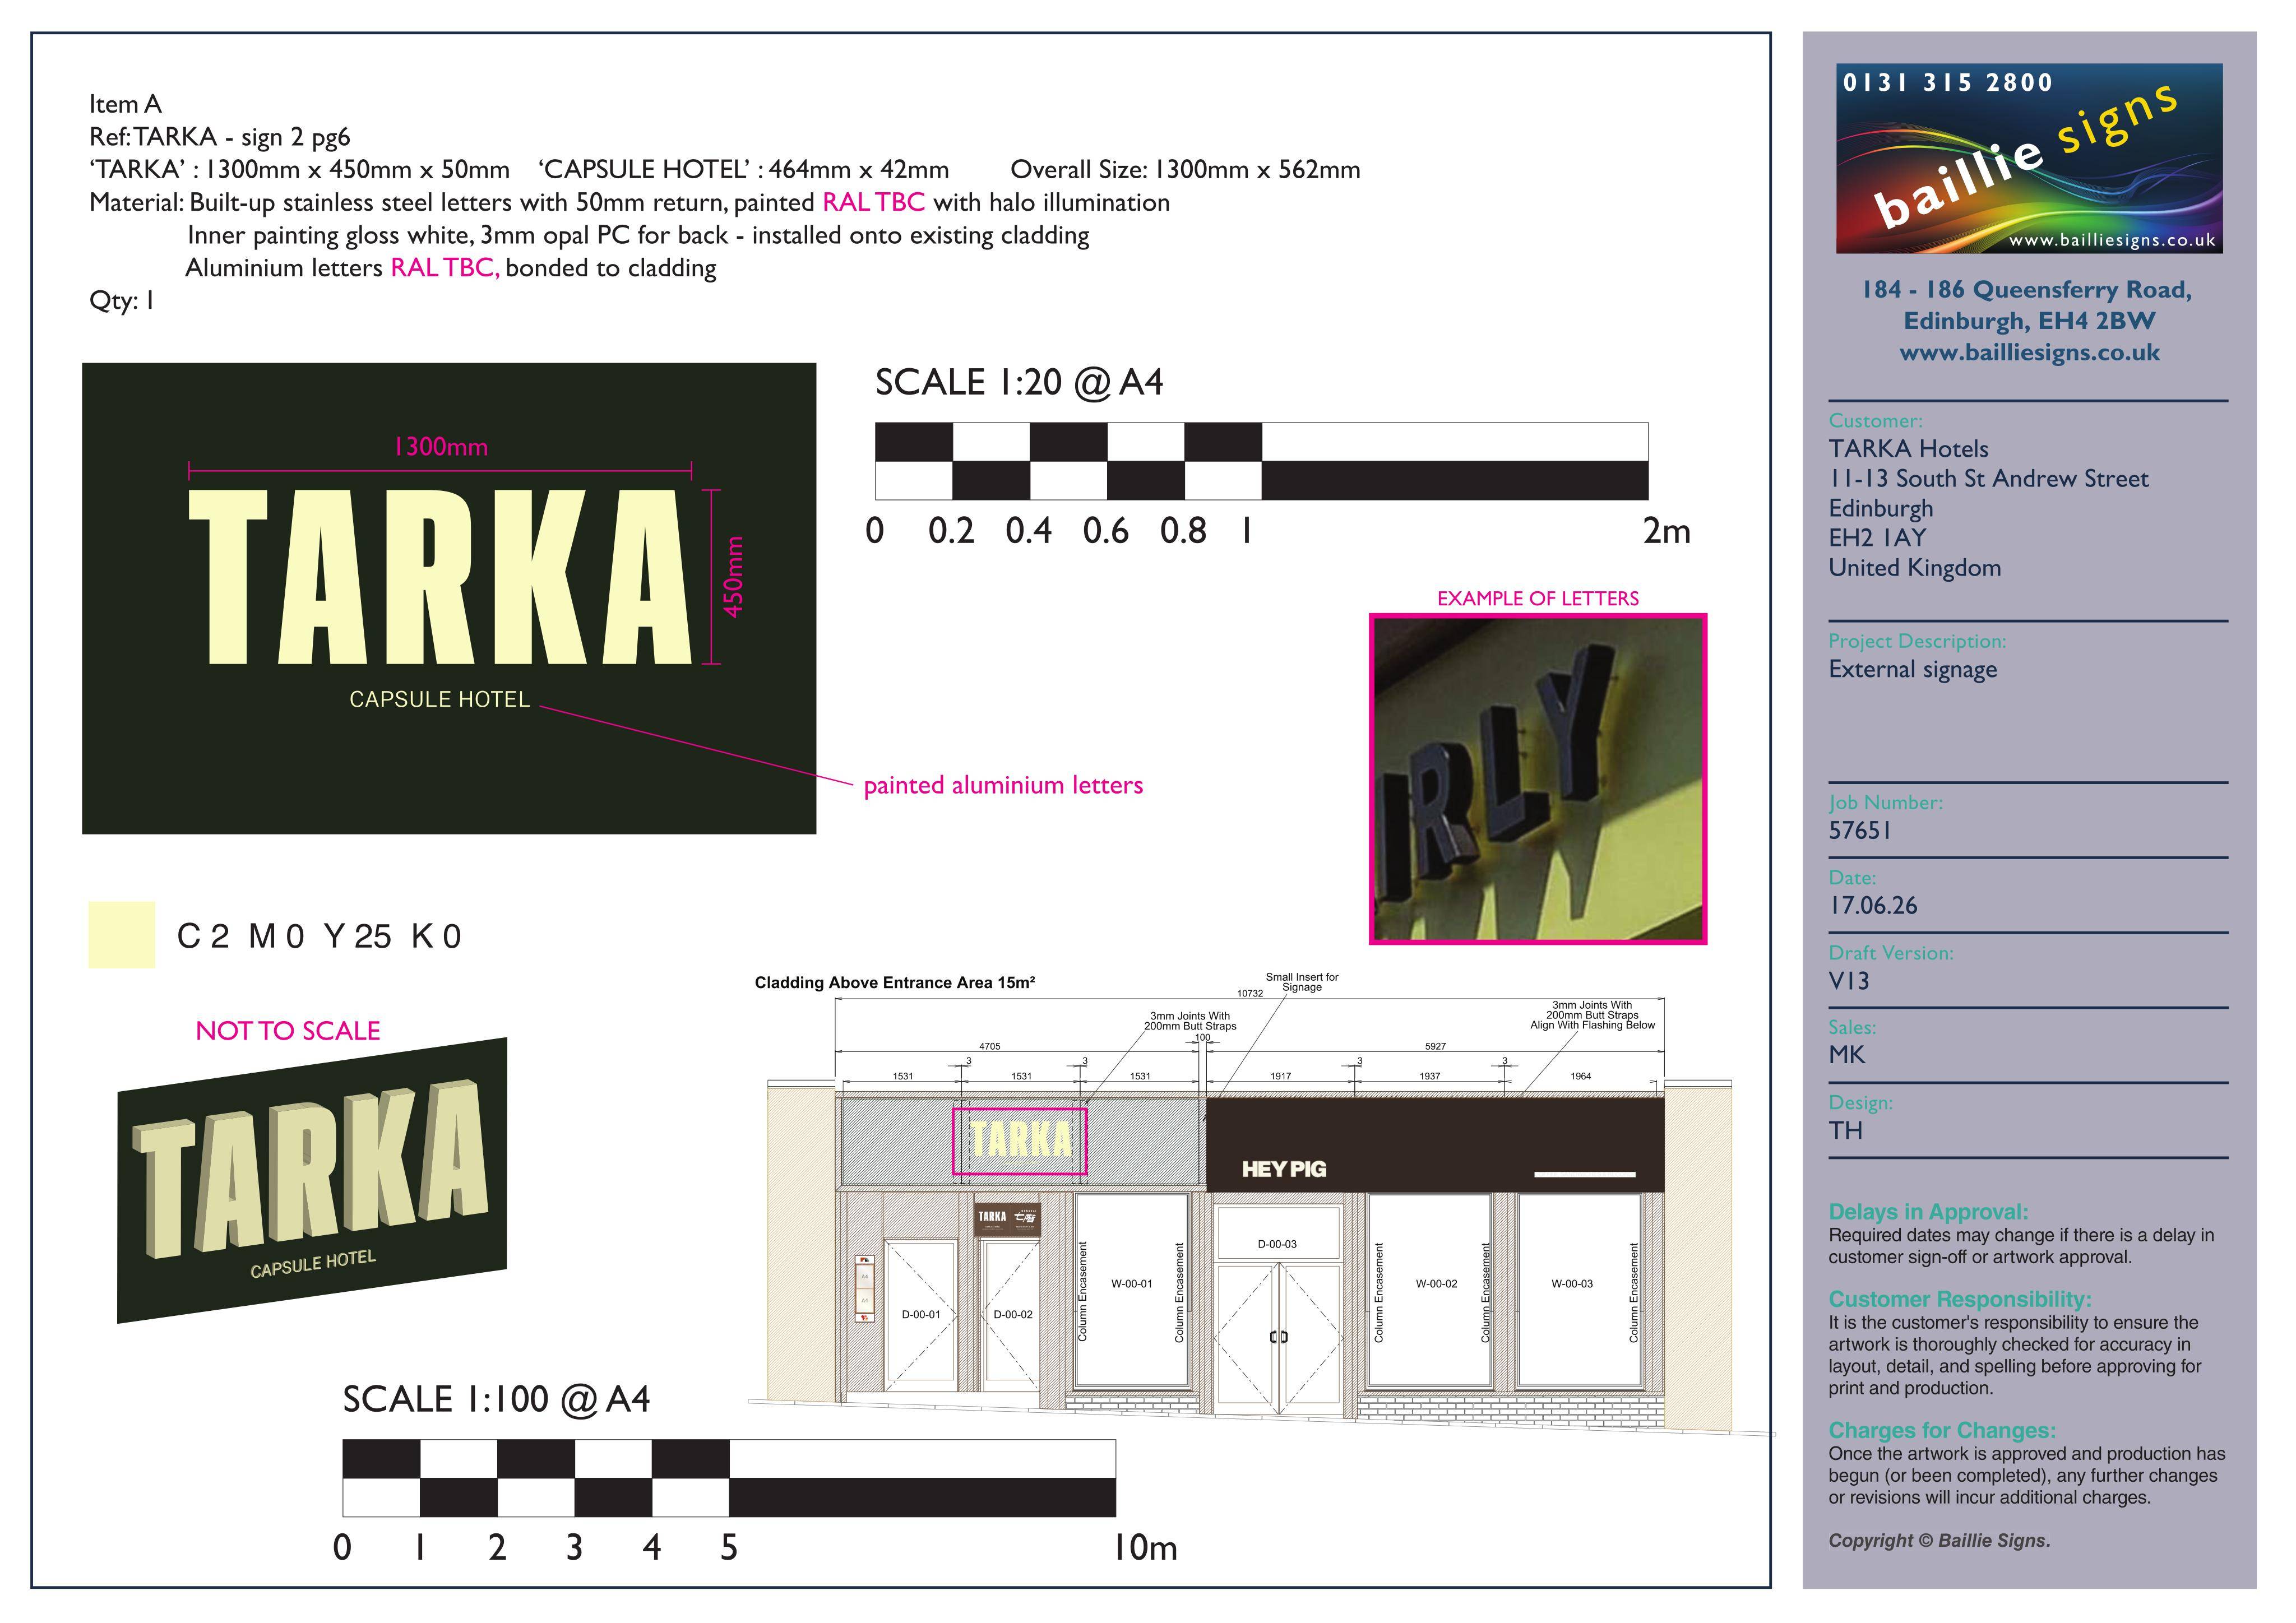
Task: Click window label W-00-01
Action: 1132,1284
